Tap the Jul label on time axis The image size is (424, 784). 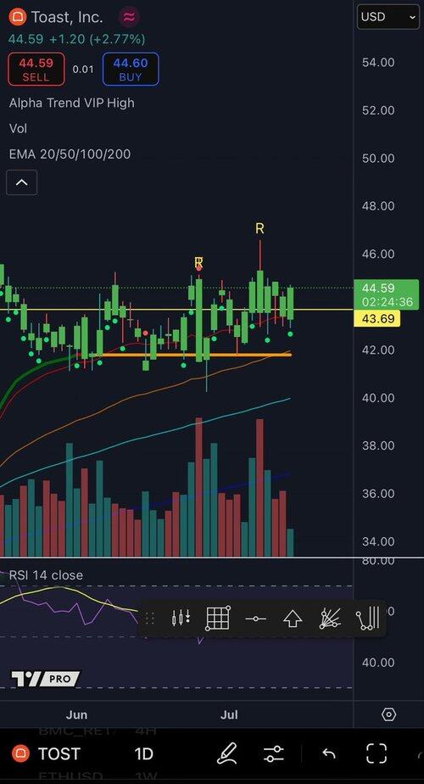[x=229, y=714]
